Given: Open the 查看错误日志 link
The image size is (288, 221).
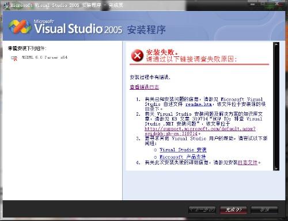Looking at the screenshot, I should pyautogui.click(x=145, y=87).
